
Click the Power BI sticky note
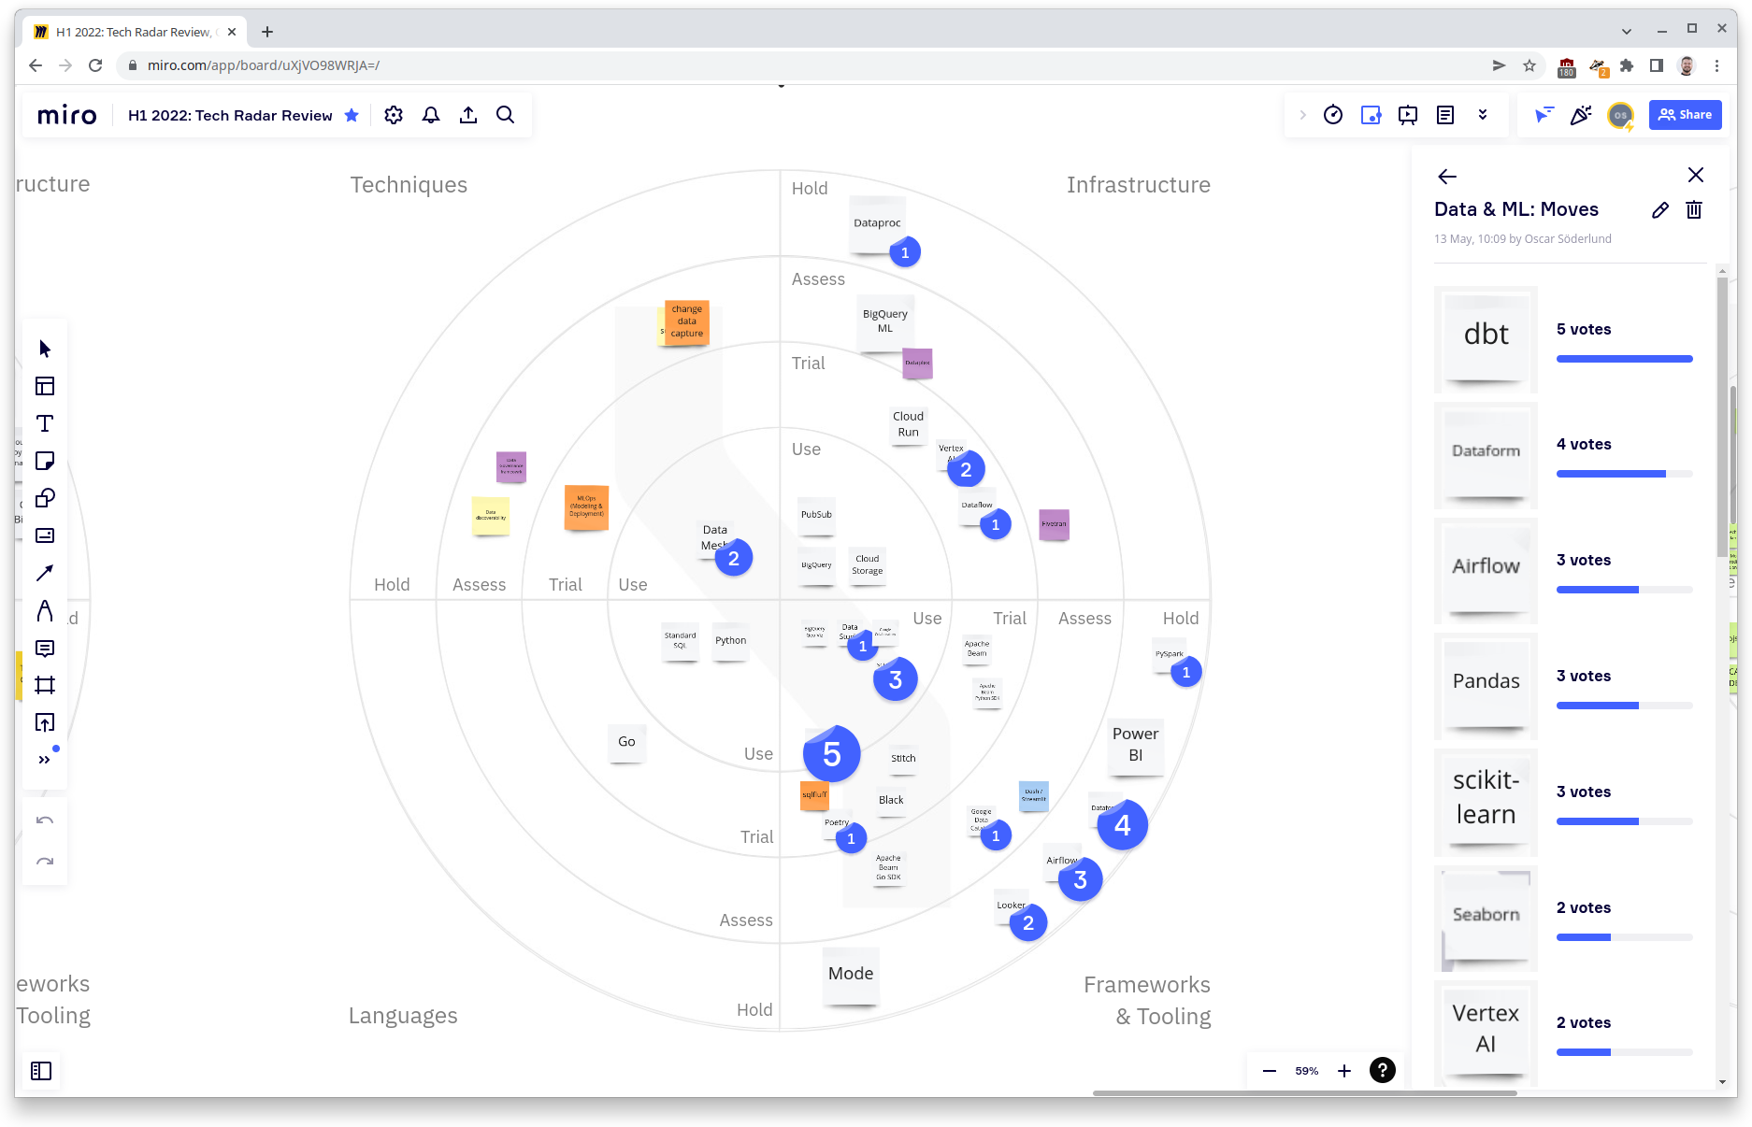pos(1136,746)
